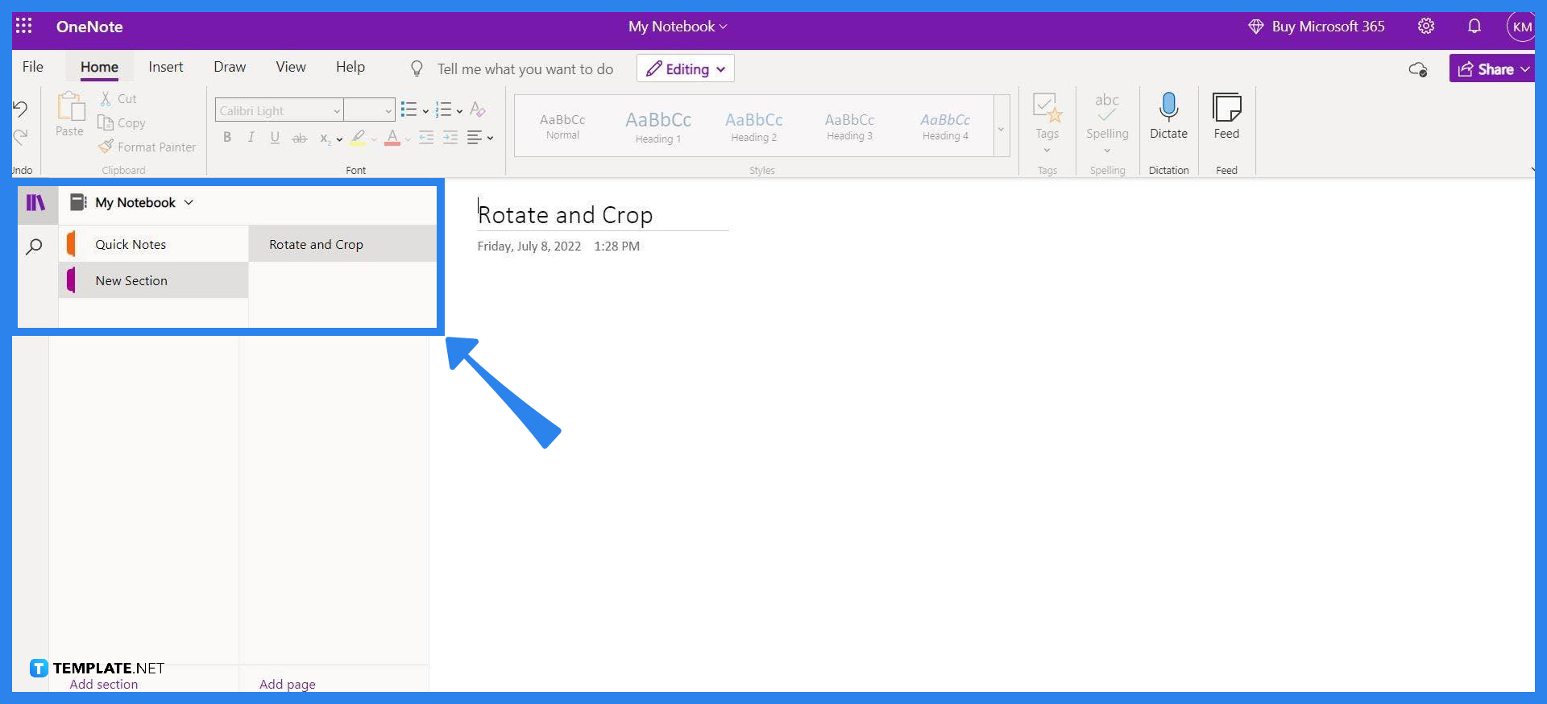Open the Calibri Light font name box
The height and width of the screenshot is (704, 1547).
[279, 110]
